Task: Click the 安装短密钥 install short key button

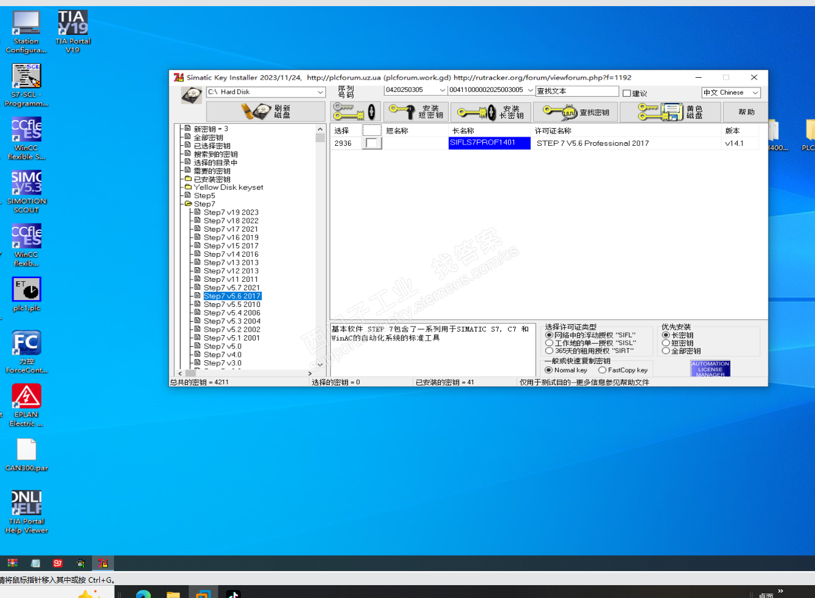Action: [417, 112]
